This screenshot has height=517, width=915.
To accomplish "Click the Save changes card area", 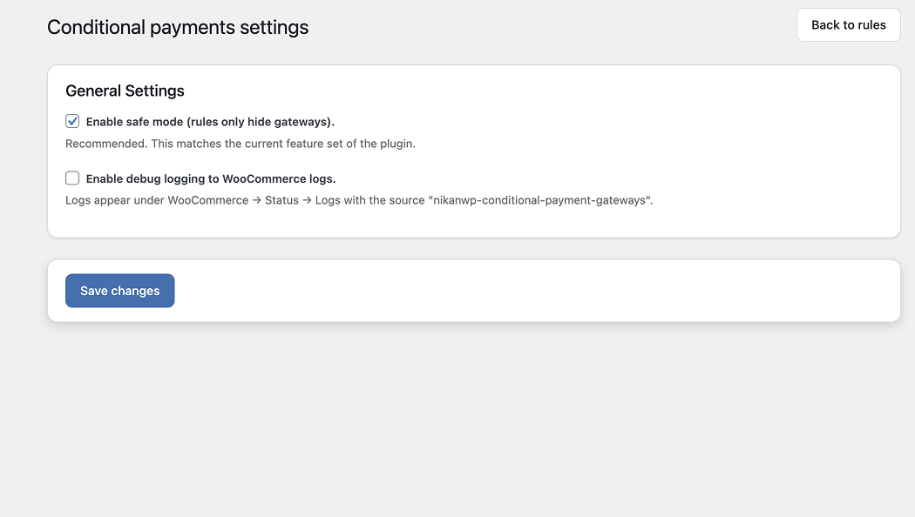I will click(523, 290).
